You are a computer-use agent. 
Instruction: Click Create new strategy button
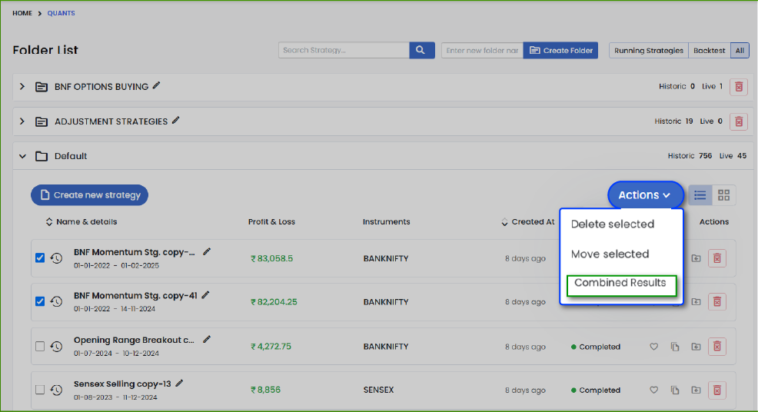[89, 195]
